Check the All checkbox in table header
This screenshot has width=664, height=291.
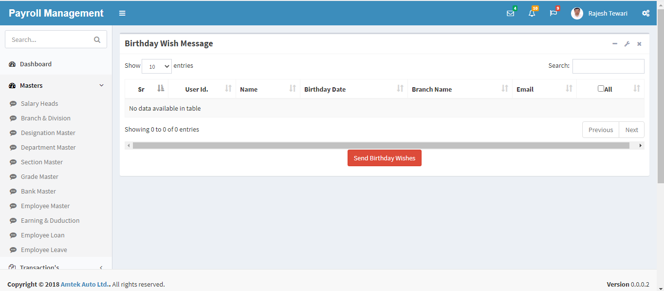pyautogui.click(x=601, y=89)
